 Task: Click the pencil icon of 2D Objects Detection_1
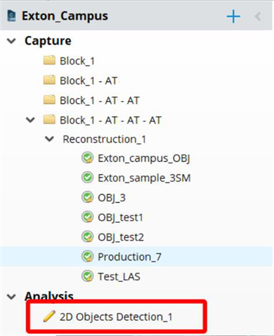click(49, 316)
